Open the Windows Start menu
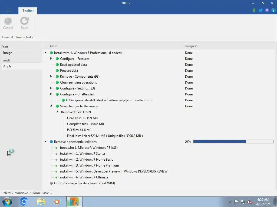 coord(7,202)
